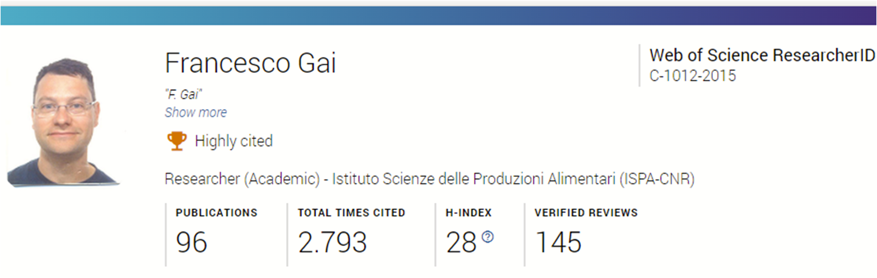Click the Web of Science ResearcherID heading
Screen dimensions: 877x278
(x=762, y=56)
